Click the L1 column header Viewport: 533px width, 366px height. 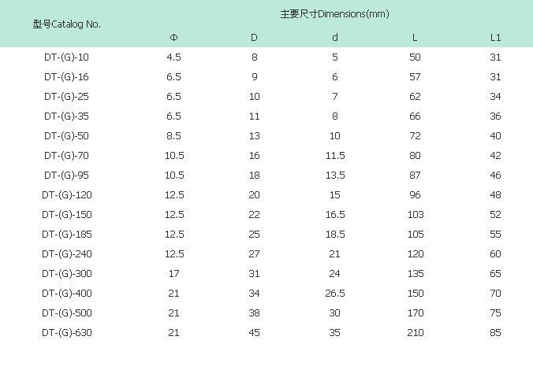point(495,37)
